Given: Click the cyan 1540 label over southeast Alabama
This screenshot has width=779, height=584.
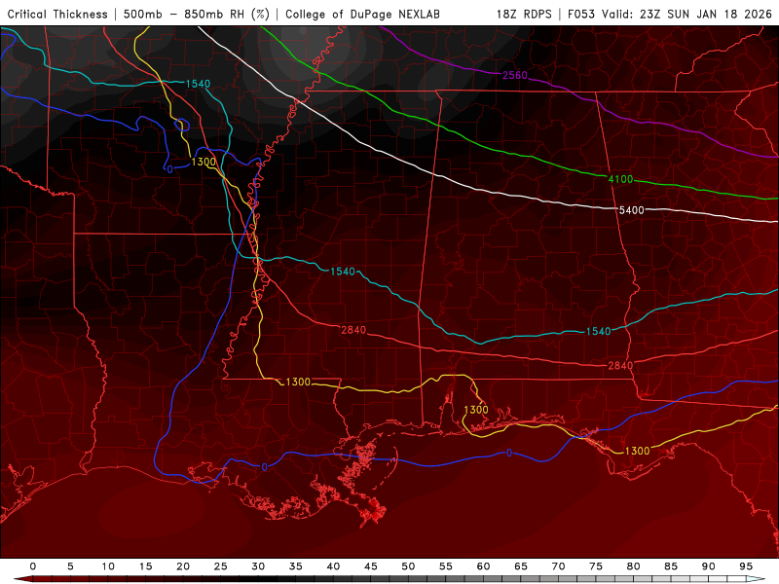Looking at the screenshot, I should 598,331.
